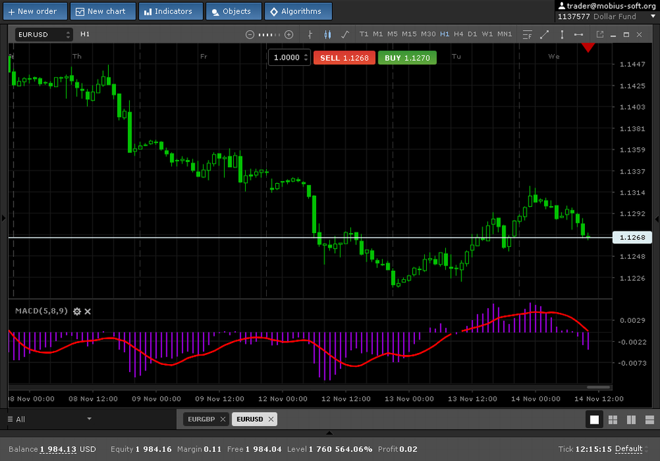Click SELL at 1.1268
Screen dimensions: 660x461
tap(344, 58)
